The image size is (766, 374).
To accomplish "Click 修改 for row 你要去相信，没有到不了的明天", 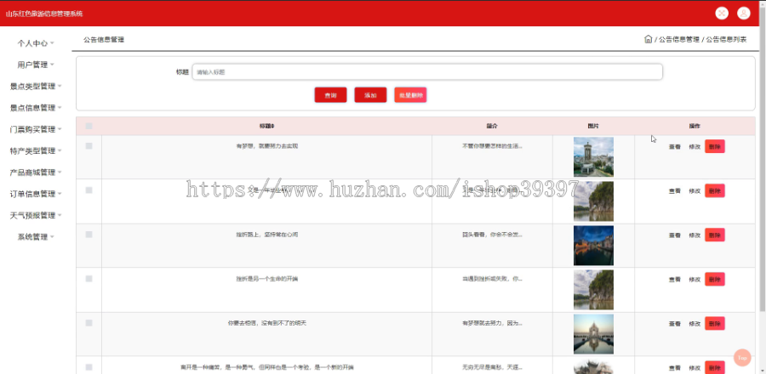I will [x=695, y=323].
